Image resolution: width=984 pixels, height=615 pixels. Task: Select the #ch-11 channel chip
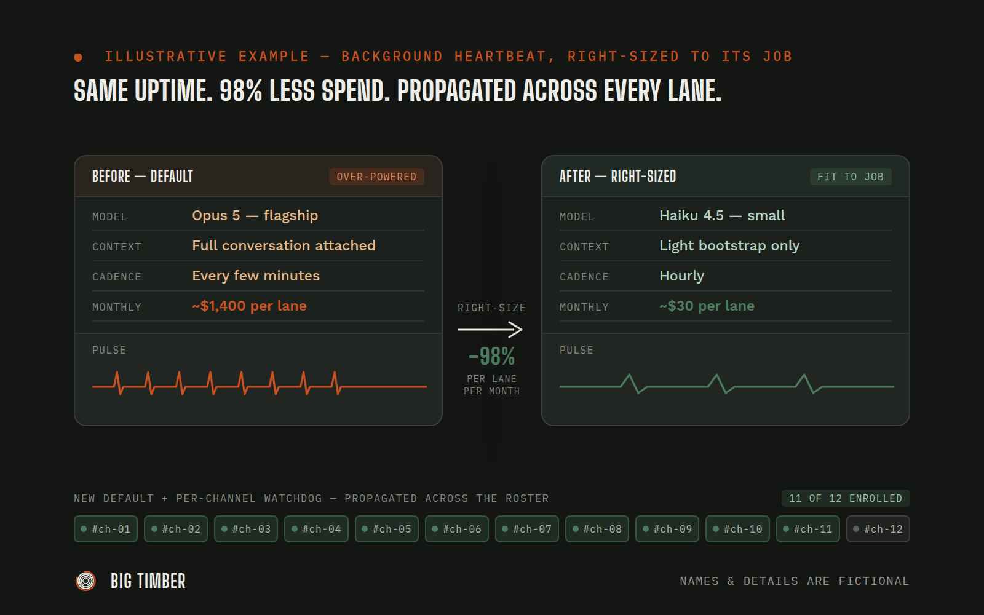pyautogui.click(x=808, y=529)
